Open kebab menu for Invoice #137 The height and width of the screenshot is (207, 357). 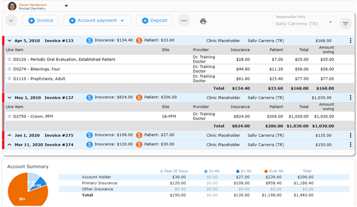coord(350,97)
